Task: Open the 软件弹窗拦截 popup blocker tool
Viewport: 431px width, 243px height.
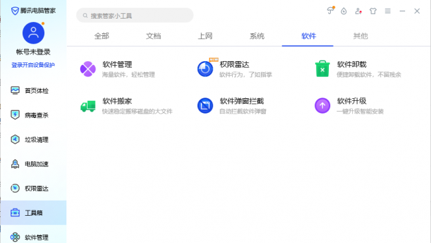Action: (206, 106)
